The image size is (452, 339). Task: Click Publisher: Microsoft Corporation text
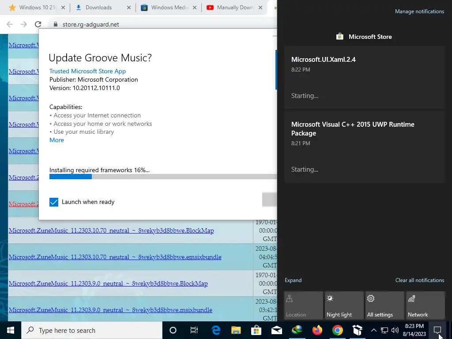click(x=94, y=79)
